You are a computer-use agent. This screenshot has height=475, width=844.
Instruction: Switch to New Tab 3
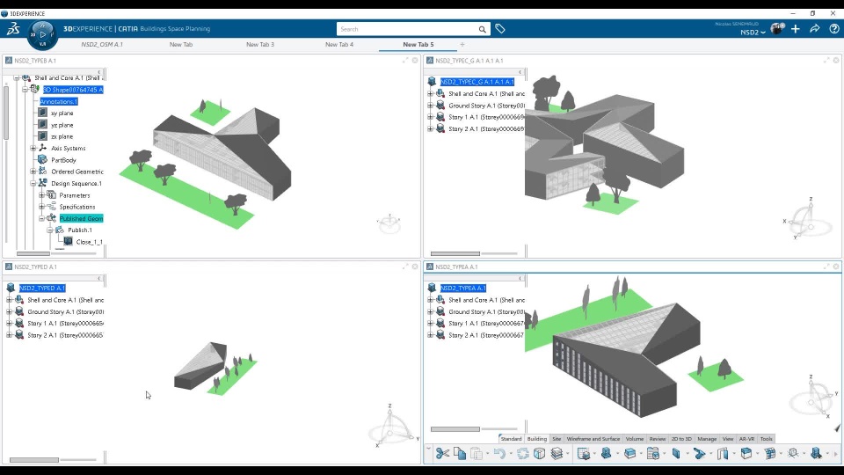coord(260,45)
